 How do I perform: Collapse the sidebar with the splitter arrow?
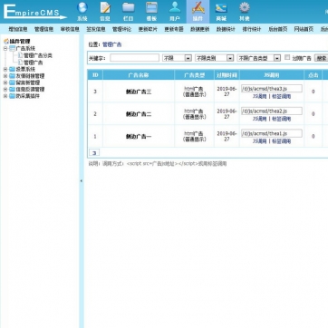point(82,181)
